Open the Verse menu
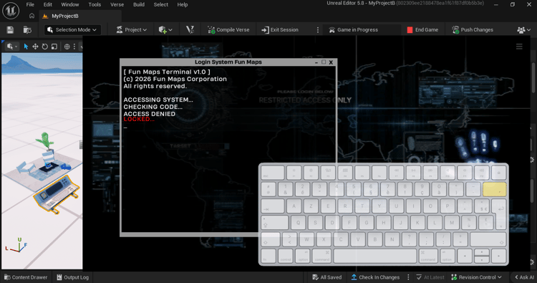537x283 pixels. (x=117, y=4)
